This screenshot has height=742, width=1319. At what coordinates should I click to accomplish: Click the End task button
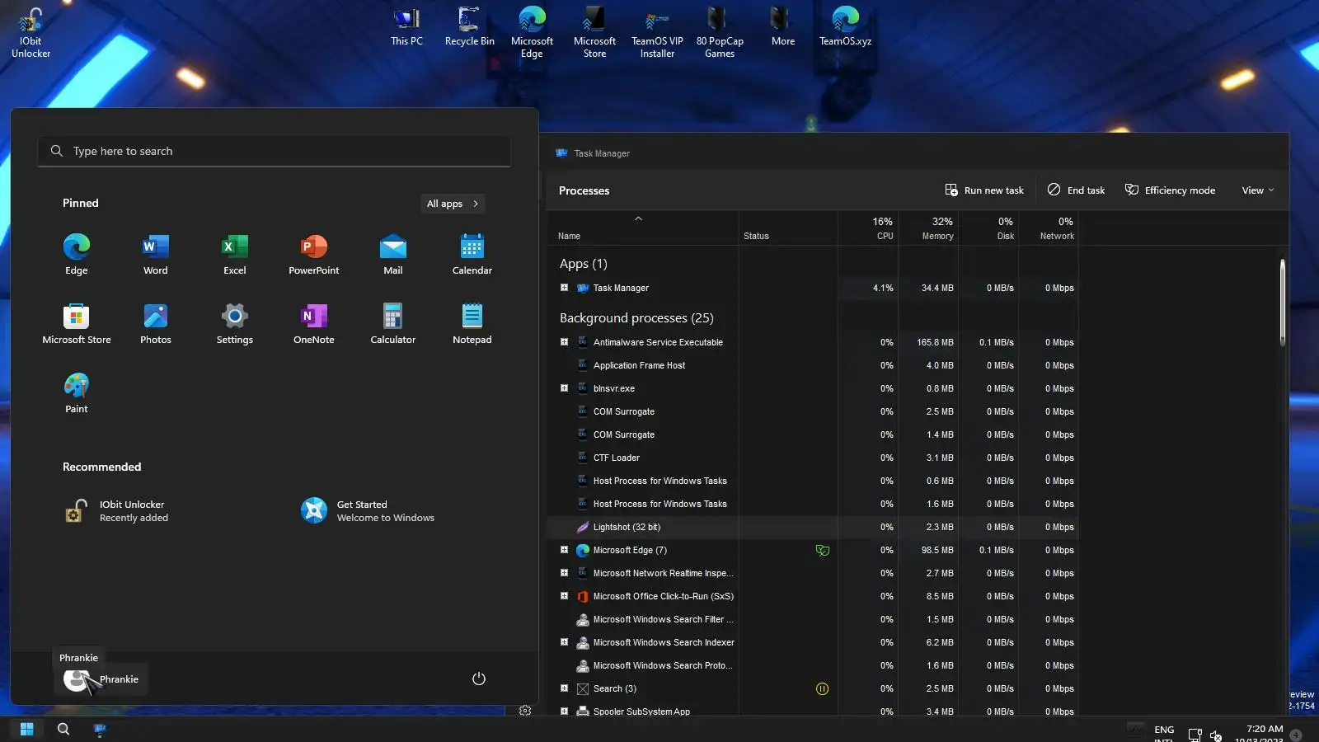pos(1076,190)
